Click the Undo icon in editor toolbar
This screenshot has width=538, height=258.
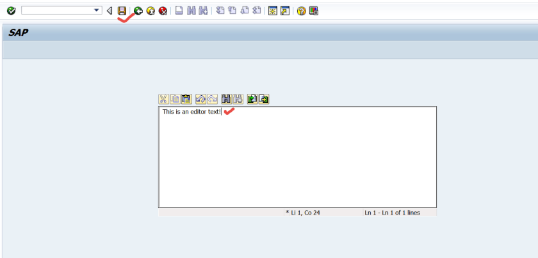point(200,99)
